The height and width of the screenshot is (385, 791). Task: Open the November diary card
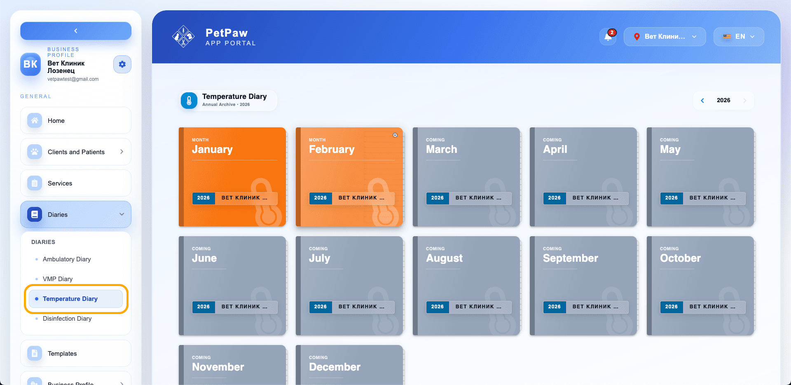point(232,365)
